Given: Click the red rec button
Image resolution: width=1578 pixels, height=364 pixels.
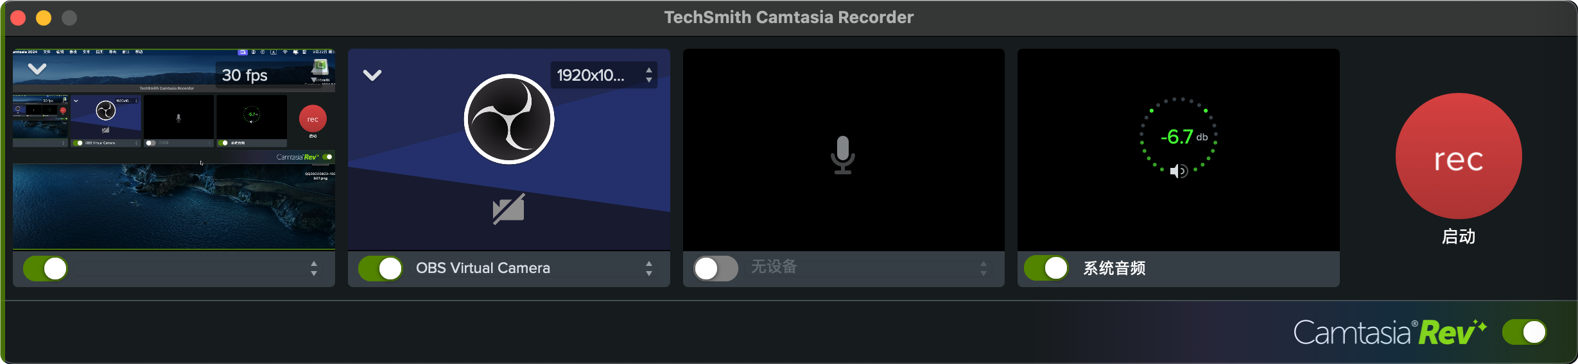Looking at the screenshot, I should pos(1458,156).
